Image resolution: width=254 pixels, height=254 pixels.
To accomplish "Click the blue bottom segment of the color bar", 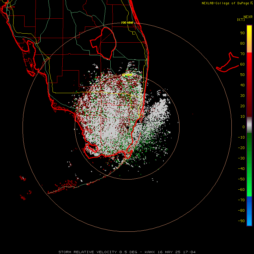I will click(x=249, y=211).
